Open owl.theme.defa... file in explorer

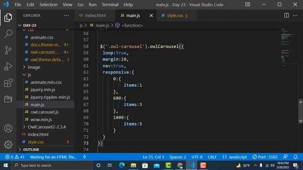click(x=47, y=59)
